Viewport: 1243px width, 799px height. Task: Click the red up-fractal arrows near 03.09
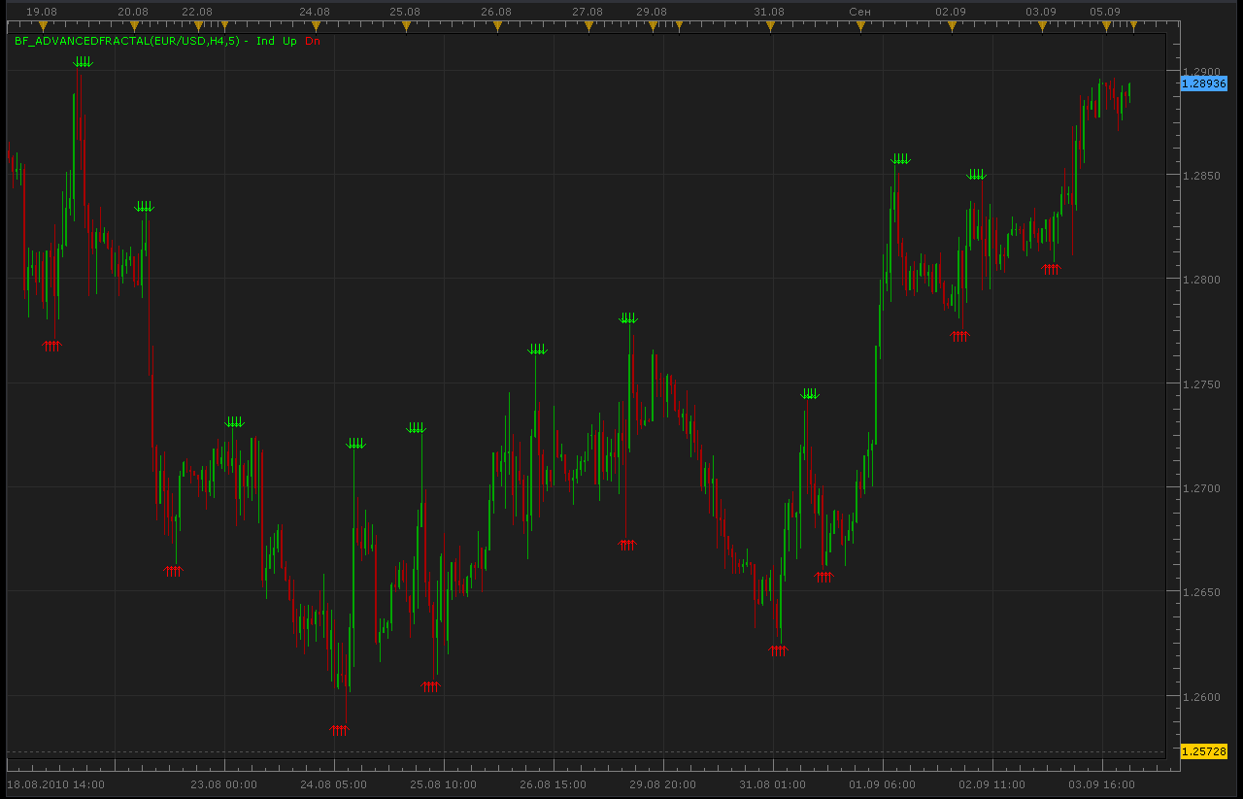(x=1052, y=269)
